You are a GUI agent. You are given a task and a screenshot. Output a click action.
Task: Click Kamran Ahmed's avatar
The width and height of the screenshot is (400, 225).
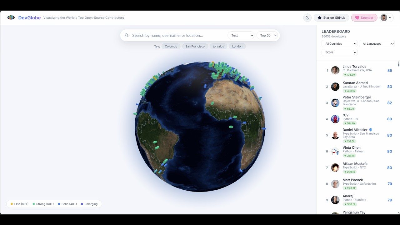(335, 87)
